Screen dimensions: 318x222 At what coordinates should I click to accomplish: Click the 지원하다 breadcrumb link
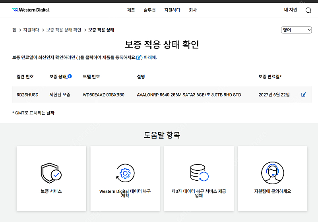point(31,30)
